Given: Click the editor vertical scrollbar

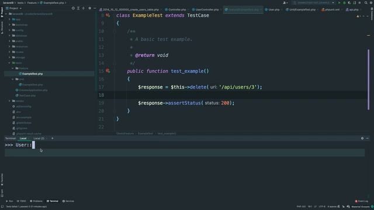Looking at the screenshot, I should coord(368,80).
